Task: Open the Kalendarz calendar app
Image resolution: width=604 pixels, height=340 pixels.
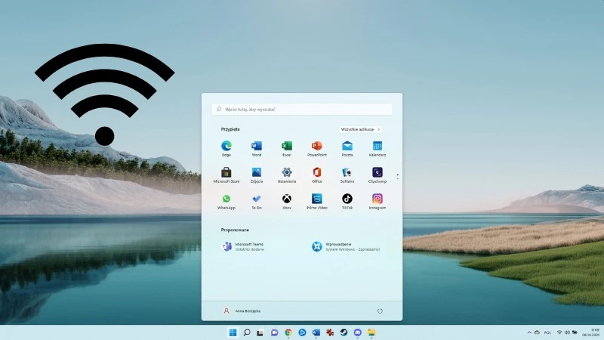Action: coord(377,148)
